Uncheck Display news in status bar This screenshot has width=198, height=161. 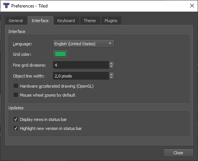pyautogui.click(x=16, y=119)
